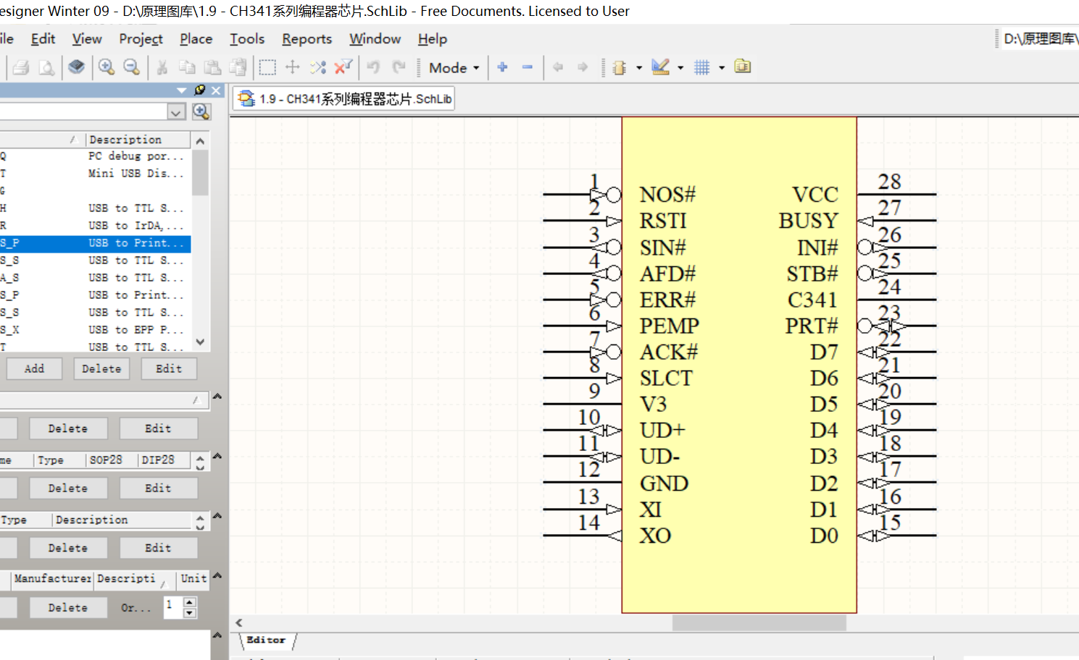Collapse the SOP28 DIP28 pins section chevron
The height and width of the screenshot is (660, 1079).
click(x=217, y=457)
